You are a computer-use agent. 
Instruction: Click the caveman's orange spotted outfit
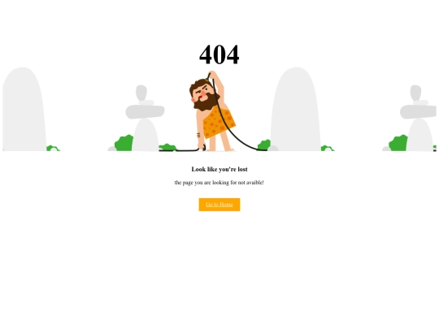click(x=219, y=122)
